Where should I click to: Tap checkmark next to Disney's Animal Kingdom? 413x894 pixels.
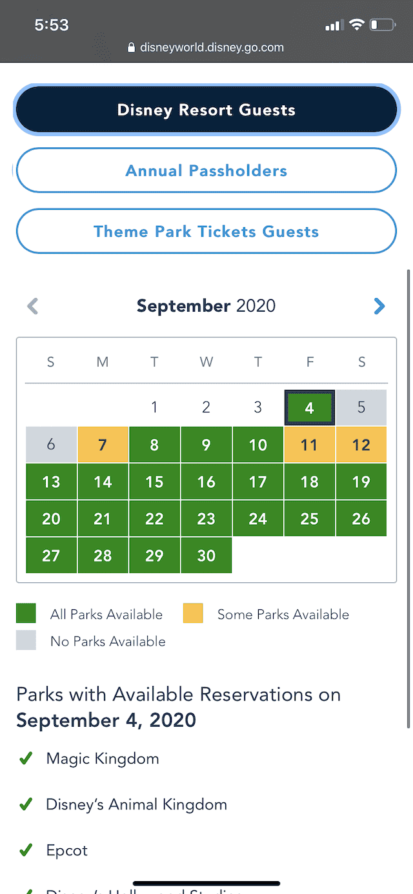26,805
